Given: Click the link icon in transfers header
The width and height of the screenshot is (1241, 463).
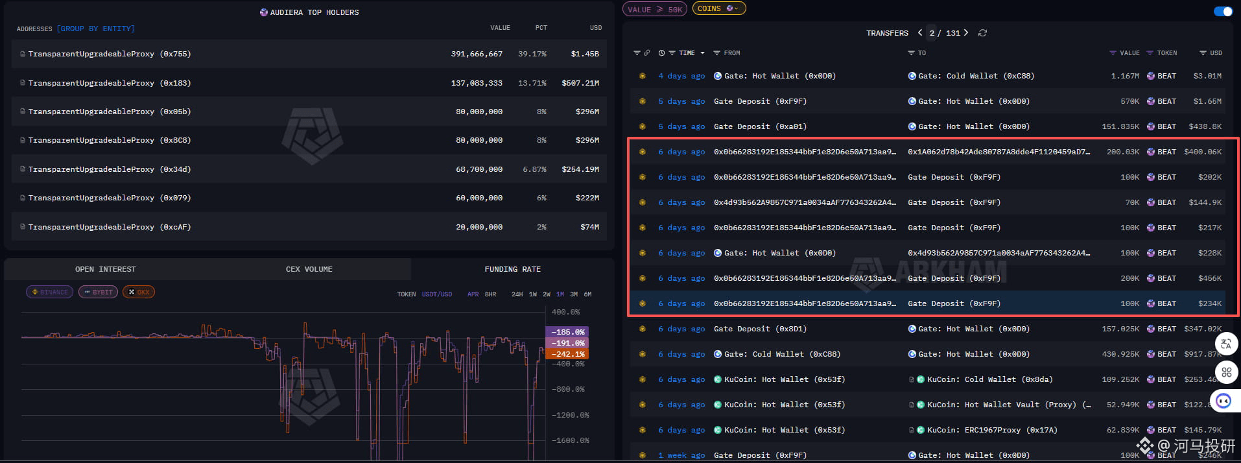Looking at the screenshot, I should click(646, 53).
